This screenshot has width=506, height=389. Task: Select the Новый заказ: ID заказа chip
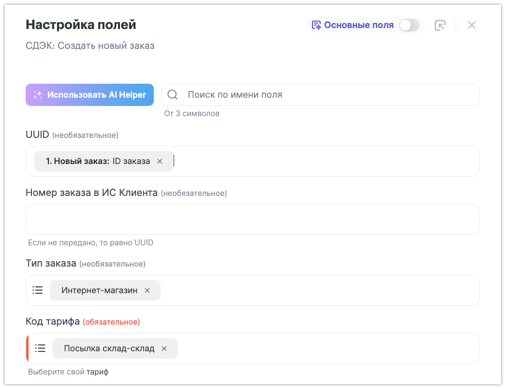pos(98,161)
